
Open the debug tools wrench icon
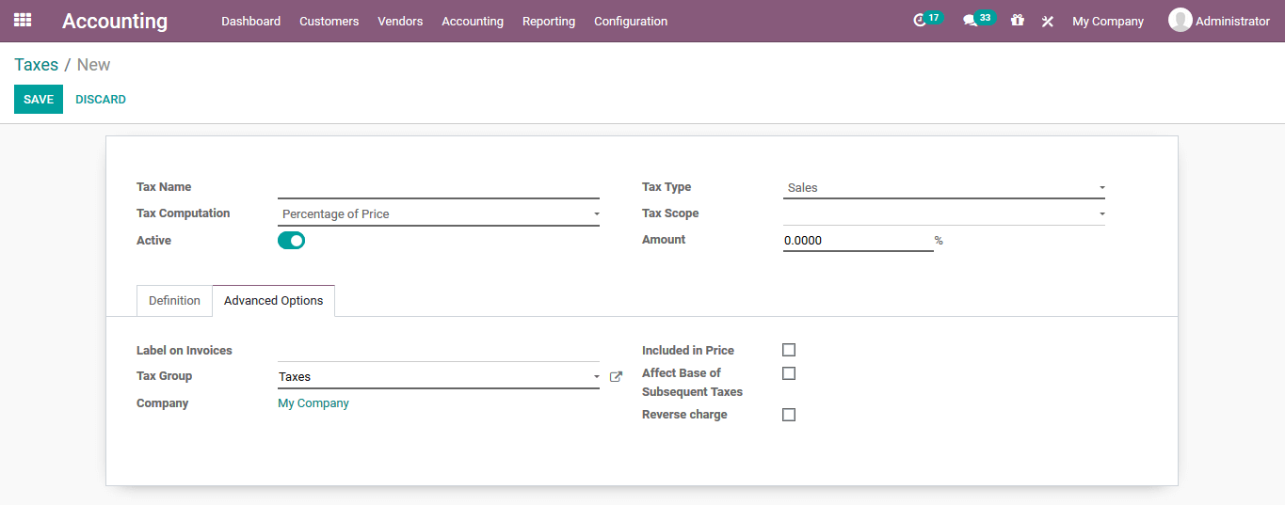tap(1047, 21)
